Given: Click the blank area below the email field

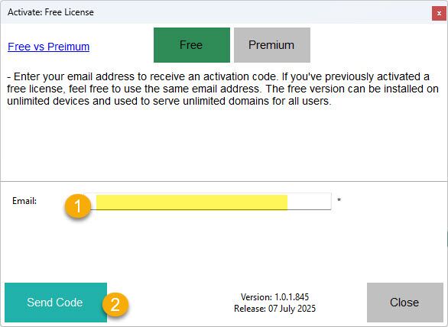Looking at the screenshot, I should [x=224, y=245].
